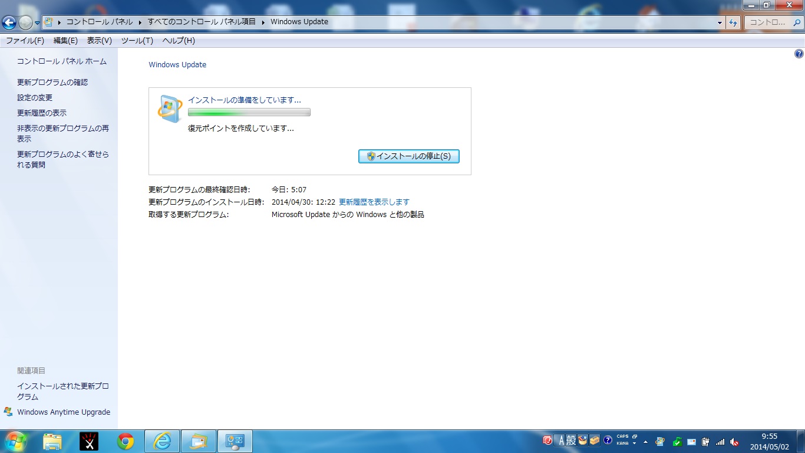Click the IME help question mark icon

608,440
